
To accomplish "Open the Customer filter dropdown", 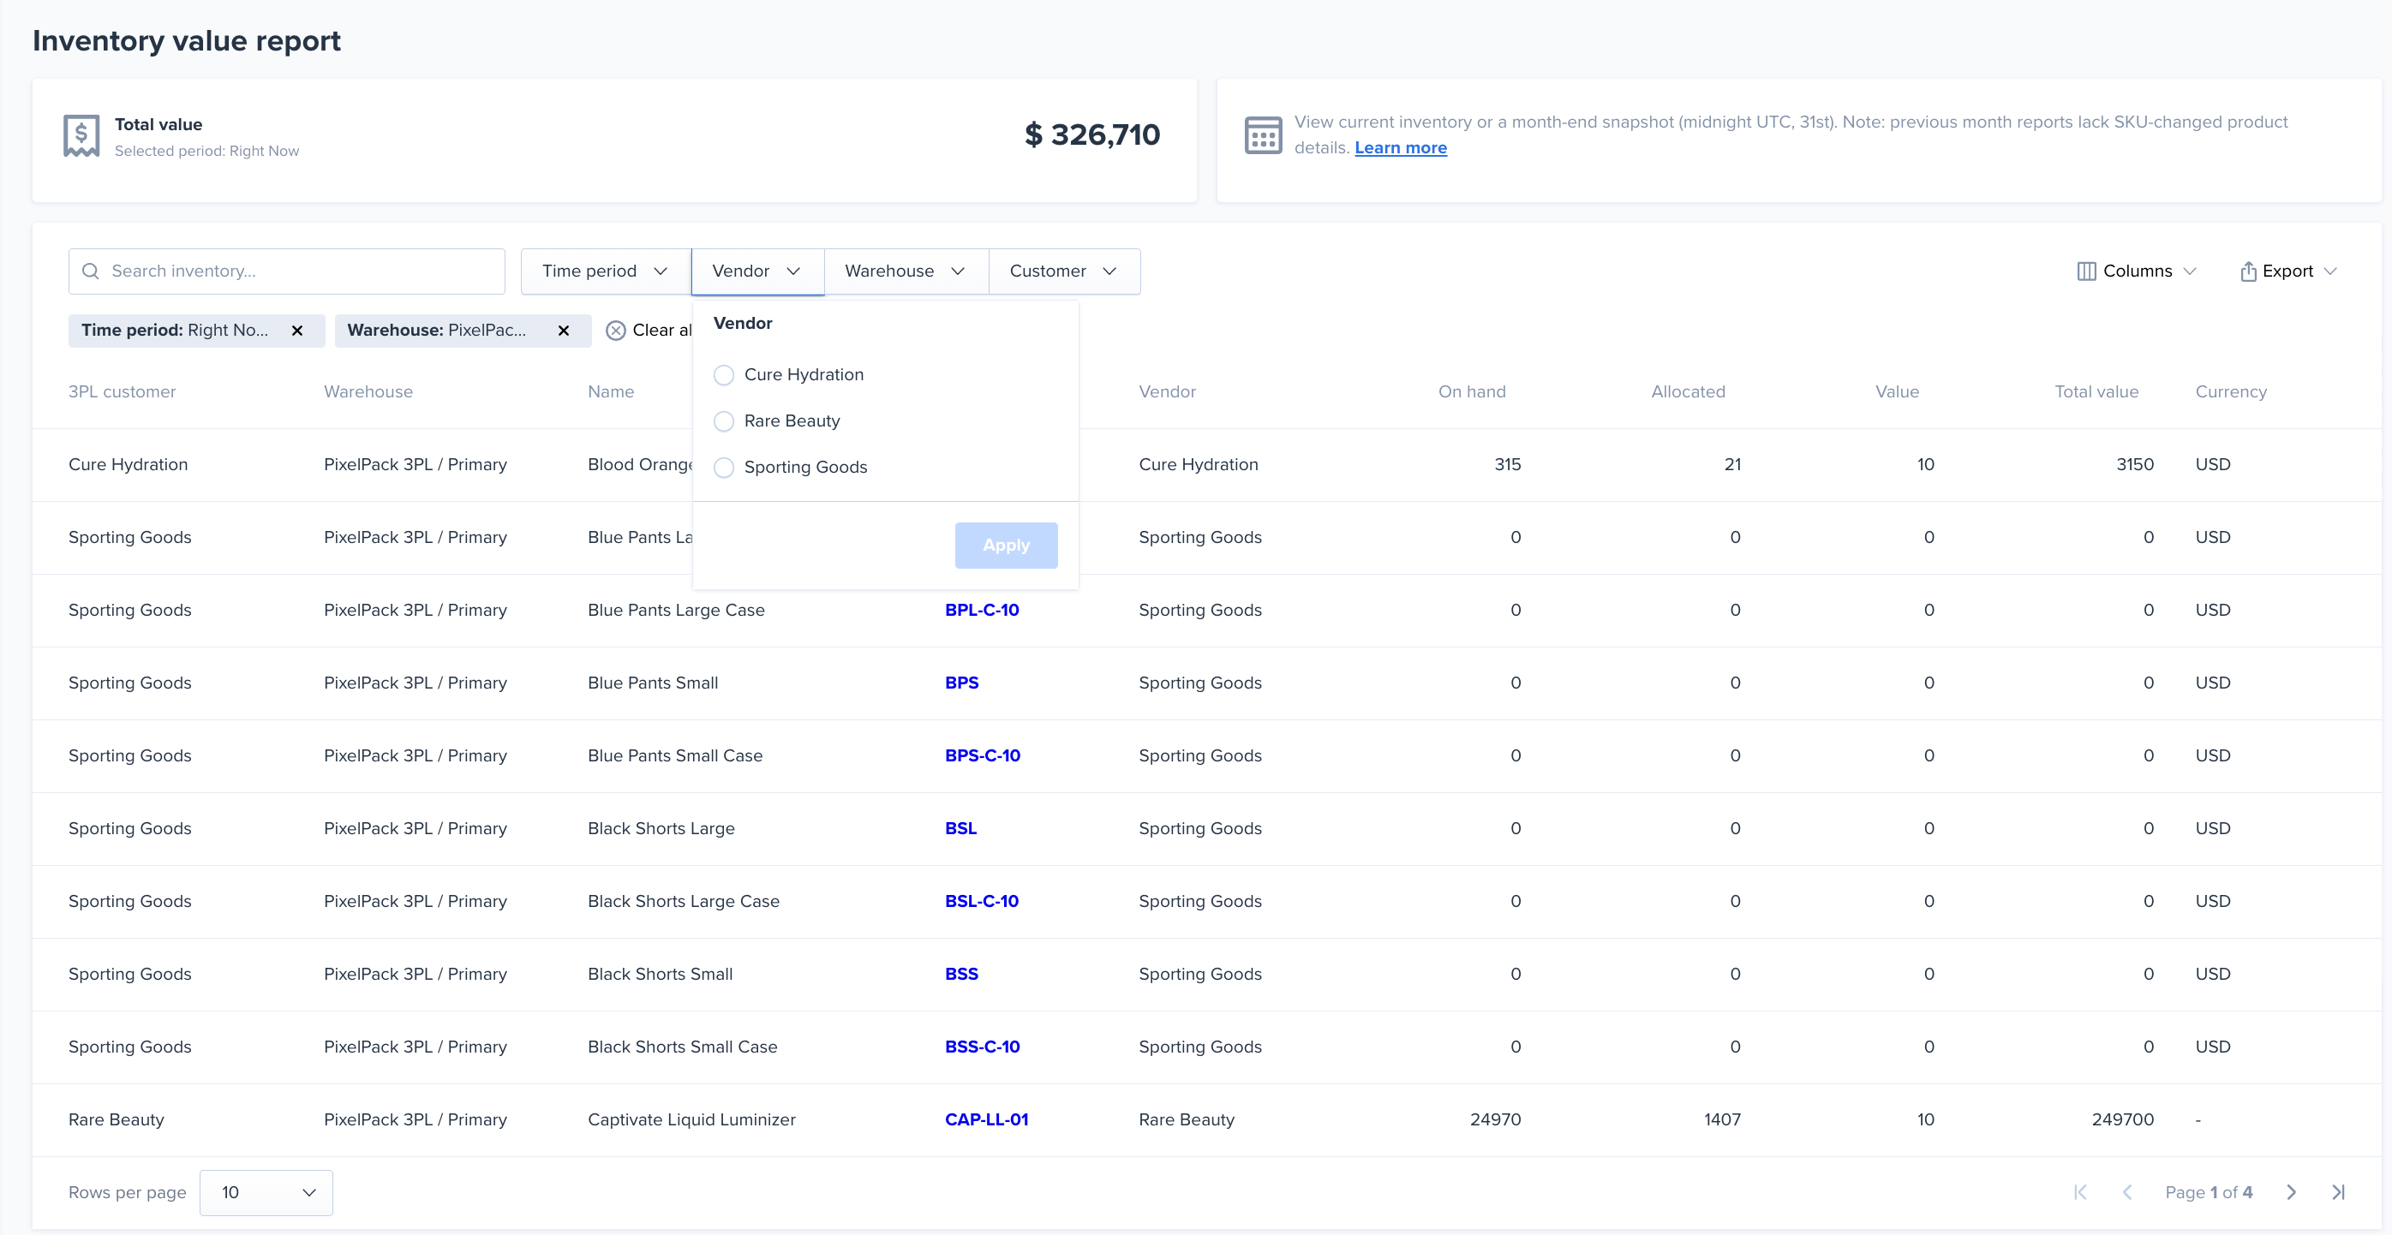I will click(x=1062, y=271).
